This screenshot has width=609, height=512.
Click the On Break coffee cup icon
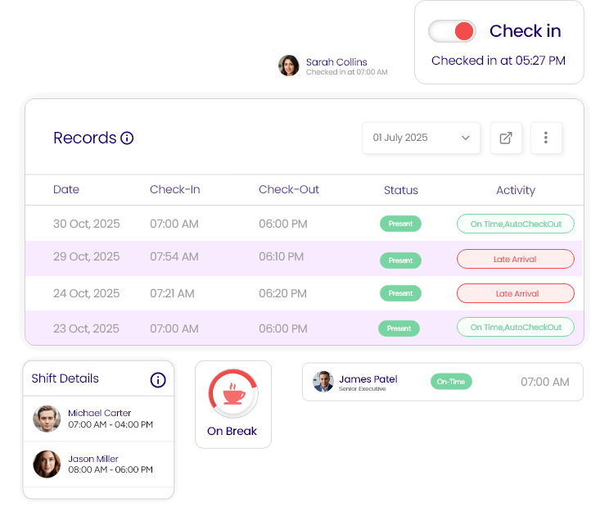point(234,394)
